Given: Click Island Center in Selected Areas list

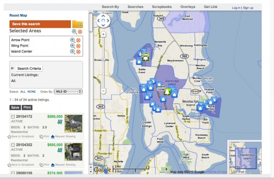Looking at the screenshot, I should (x=21, y=51).
